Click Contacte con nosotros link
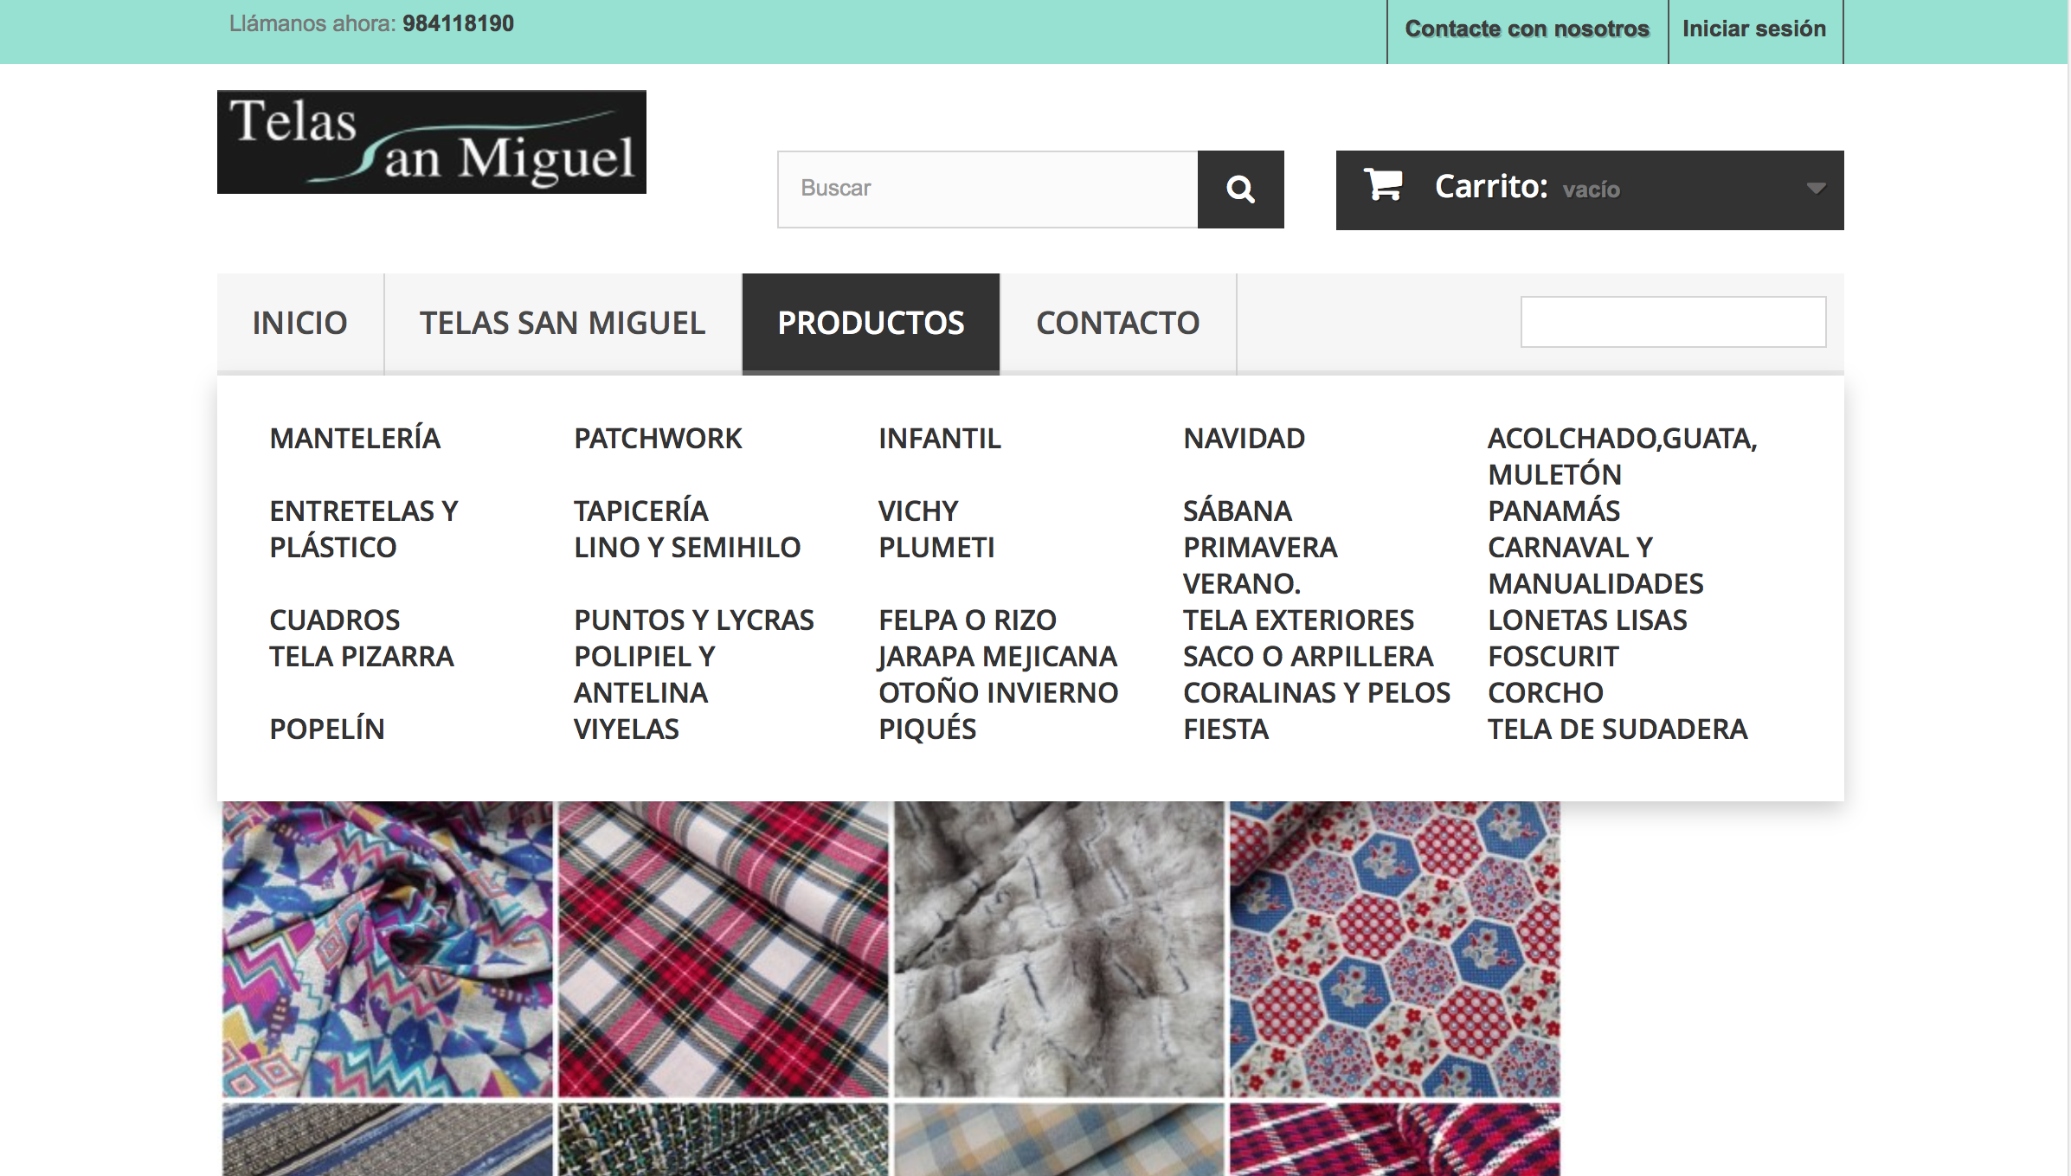This screenshot has width=2071, height=1176. [x=1527, y=29]
